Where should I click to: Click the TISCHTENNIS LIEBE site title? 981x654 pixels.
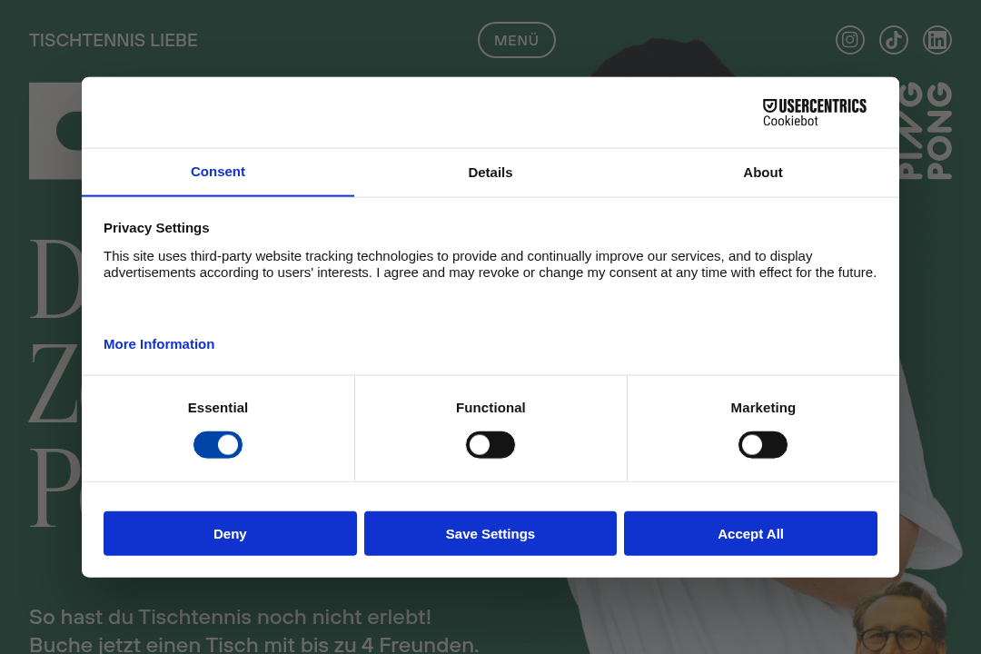point(114,41)
